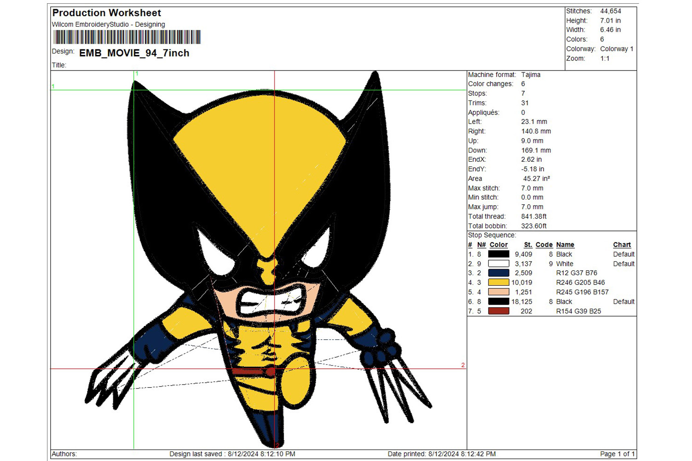Click the peach swatch in row 5
The height and width of the screenshot is (461, 692).
[x=498, y=292]
